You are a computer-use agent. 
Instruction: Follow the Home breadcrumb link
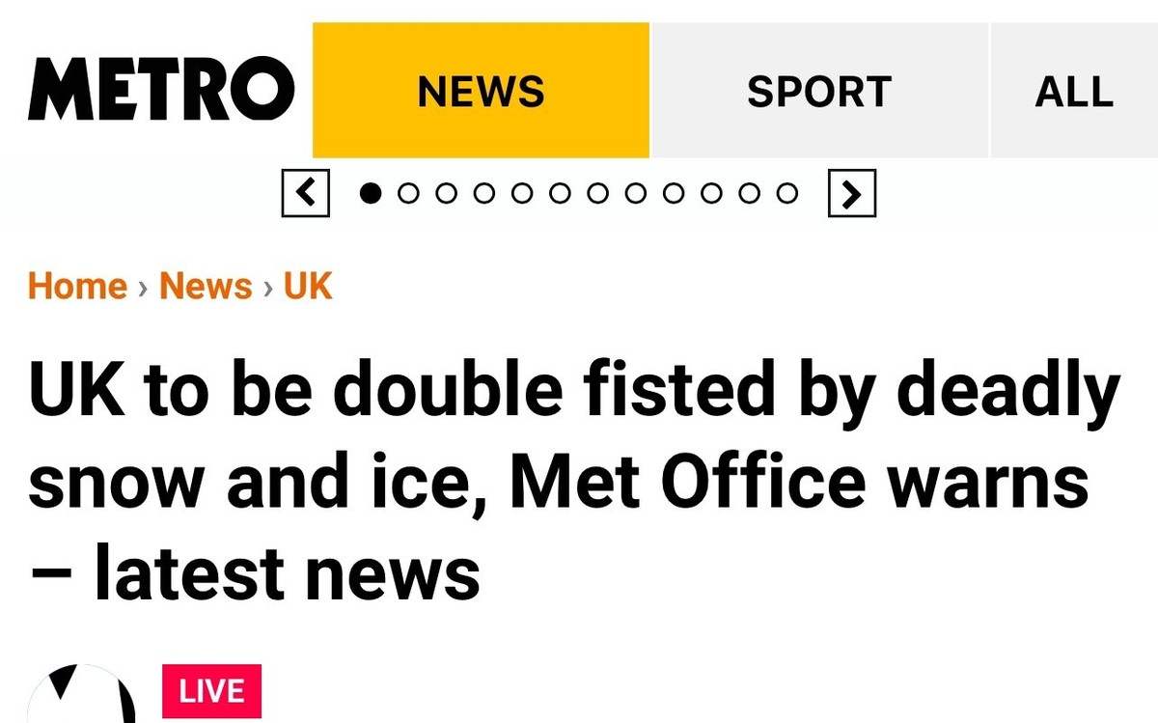(x=78, y=287)
